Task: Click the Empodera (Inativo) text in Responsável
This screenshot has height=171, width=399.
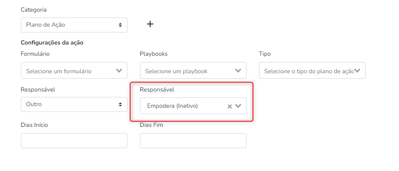Action: [x=172, y=106]
